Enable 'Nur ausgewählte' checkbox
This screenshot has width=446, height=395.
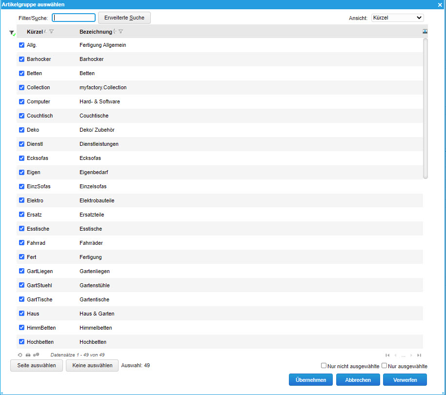coord(385,366)
